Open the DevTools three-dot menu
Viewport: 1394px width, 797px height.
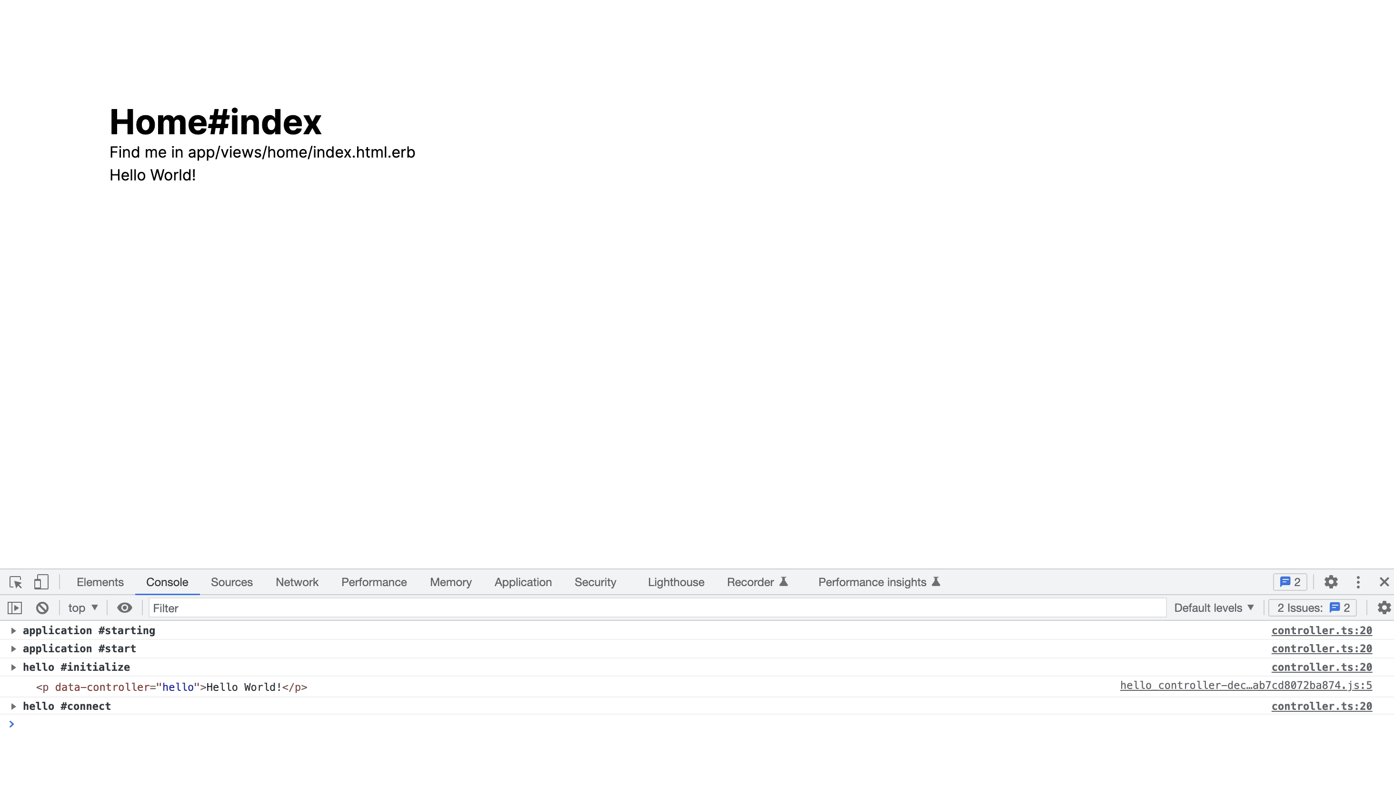tap(1358, 582)
